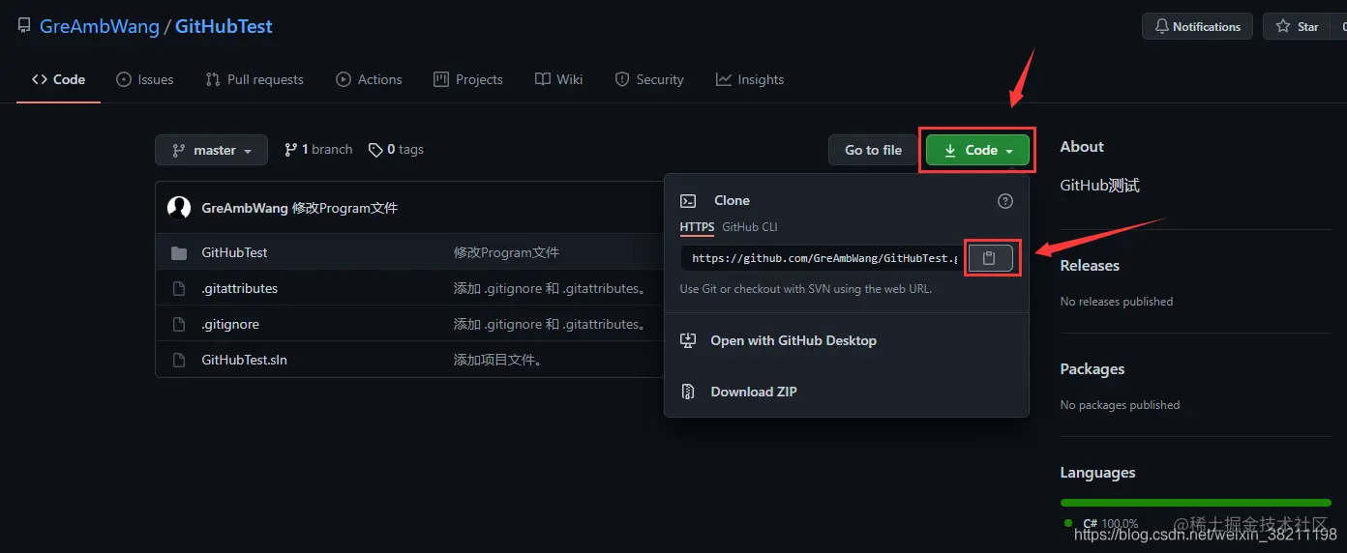Click the repository icon beside GreAmbWang

click(24, 26)
